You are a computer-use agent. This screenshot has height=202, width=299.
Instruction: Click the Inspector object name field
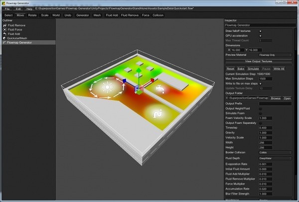pyautogui.click(x=261, y=25)
